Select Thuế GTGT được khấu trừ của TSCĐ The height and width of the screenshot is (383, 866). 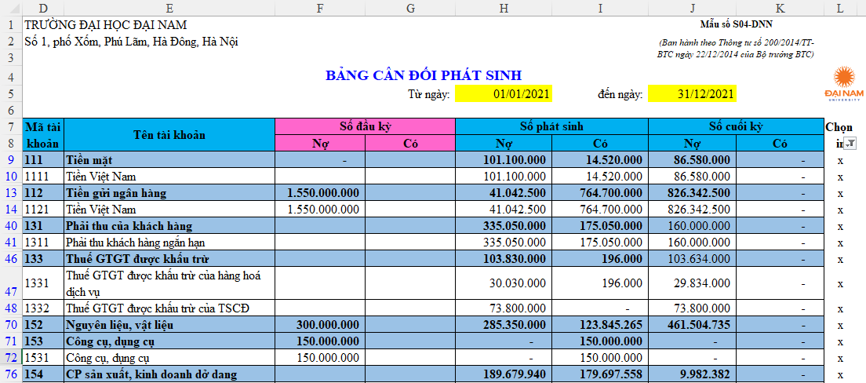(169, 308)
